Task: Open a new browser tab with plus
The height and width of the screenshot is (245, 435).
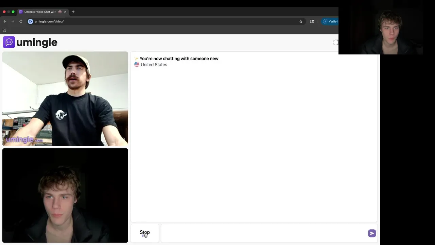Action: pyautogui.click(x=73, y=12)
